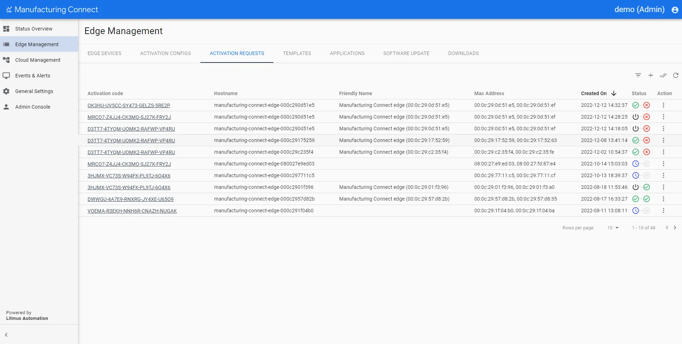Switch to Activation Configs tab
Viewport: 682px width, 344px height.
click(x=166, y=53)
